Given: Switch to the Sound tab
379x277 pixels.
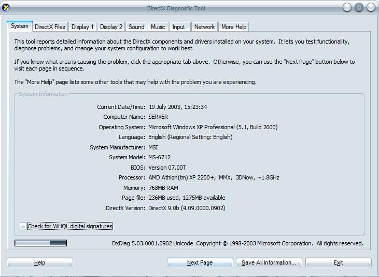Looking at the screenshot, I should pyautogui.click(x=136, y=27).
